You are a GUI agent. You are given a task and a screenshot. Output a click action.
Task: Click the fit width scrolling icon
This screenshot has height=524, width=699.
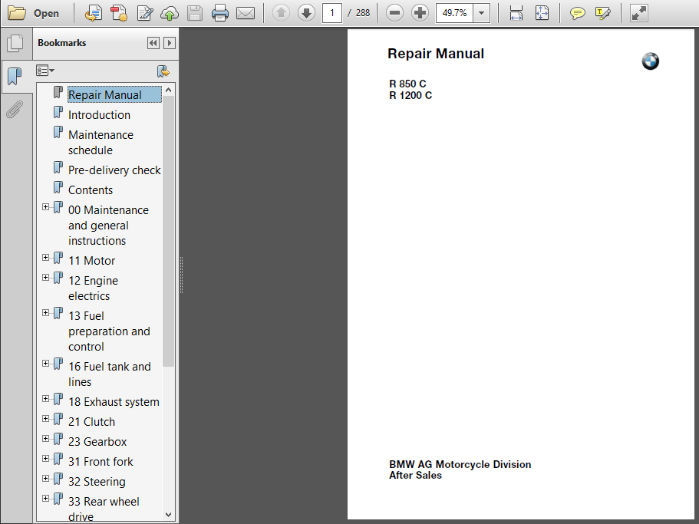click(x=516, y=13)
